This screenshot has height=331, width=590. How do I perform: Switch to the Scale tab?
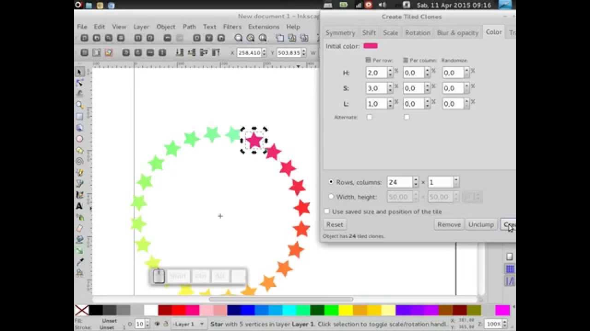[x=390, y=33]
